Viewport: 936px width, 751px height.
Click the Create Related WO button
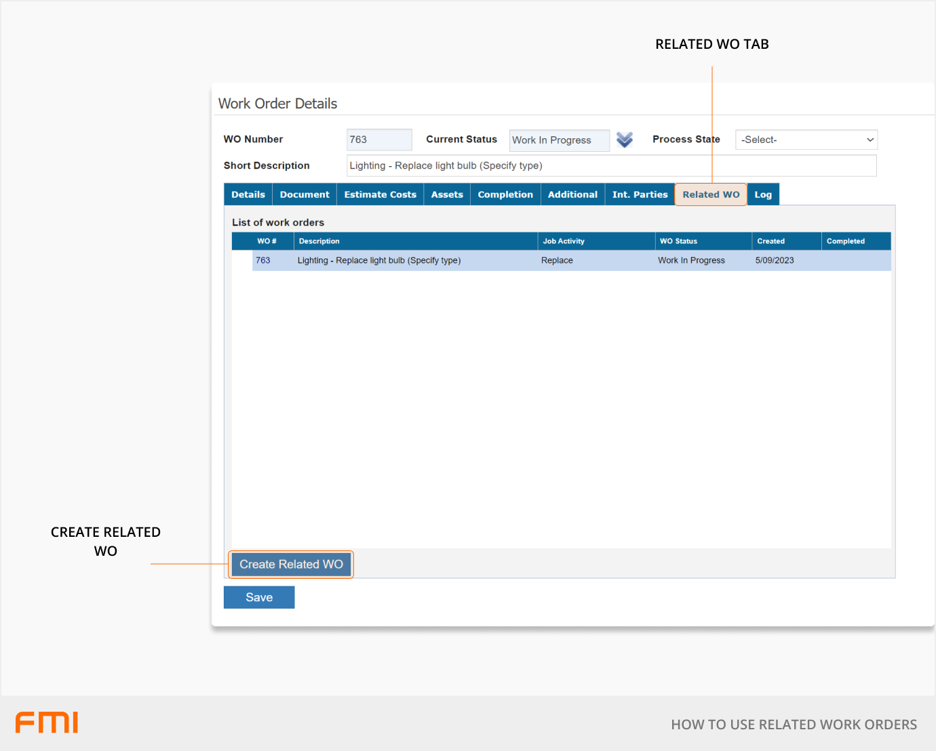click(x=291, y=564)
